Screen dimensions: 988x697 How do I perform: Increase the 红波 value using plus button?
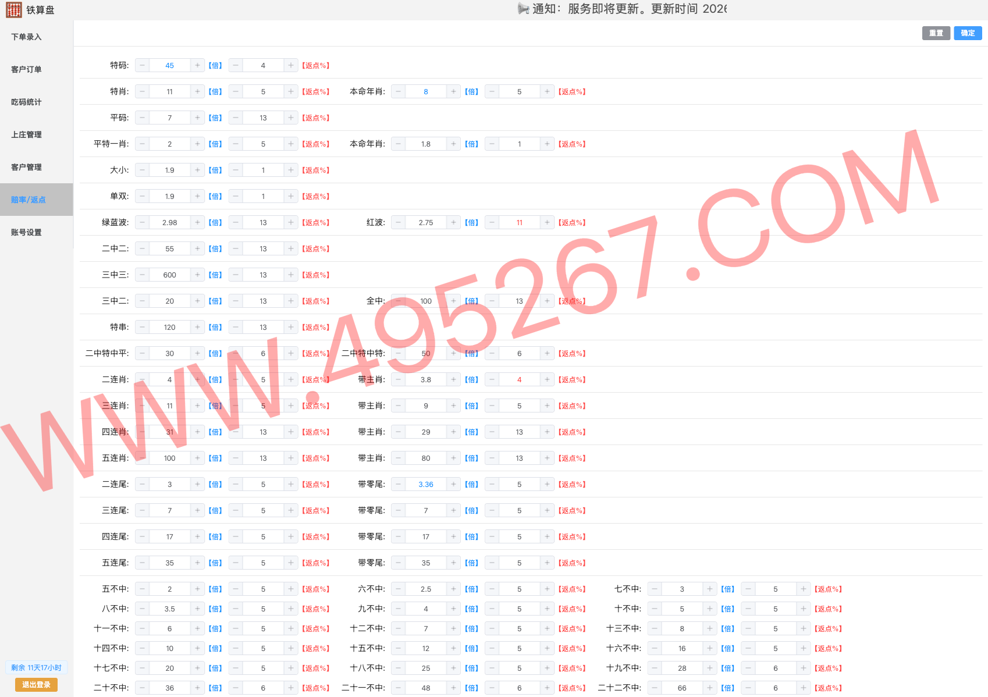pyautogui.click(x=453, y=222)
